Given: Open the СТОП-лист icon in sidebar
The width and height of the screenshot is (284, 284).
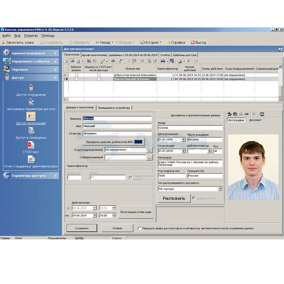Looking at the screenshot, I should pos(31,145).
